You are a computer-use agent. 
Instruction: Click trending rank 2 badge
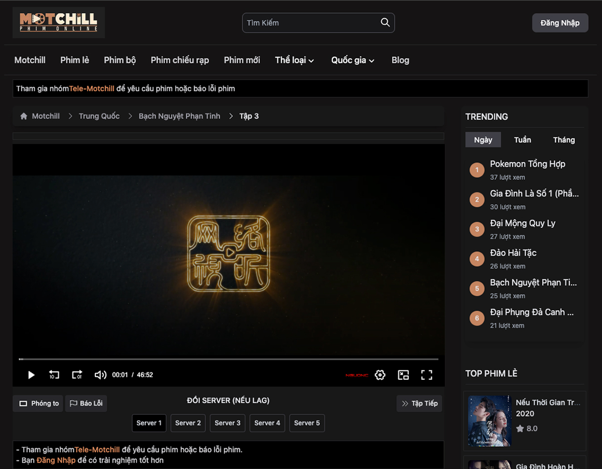[x=477, y=200]
